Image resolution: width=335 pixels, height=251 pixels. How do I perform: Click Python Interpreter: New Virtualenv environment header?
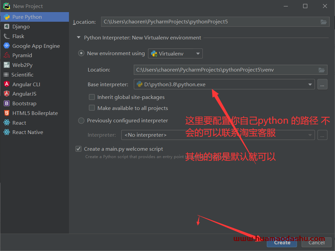click(143, 37)
